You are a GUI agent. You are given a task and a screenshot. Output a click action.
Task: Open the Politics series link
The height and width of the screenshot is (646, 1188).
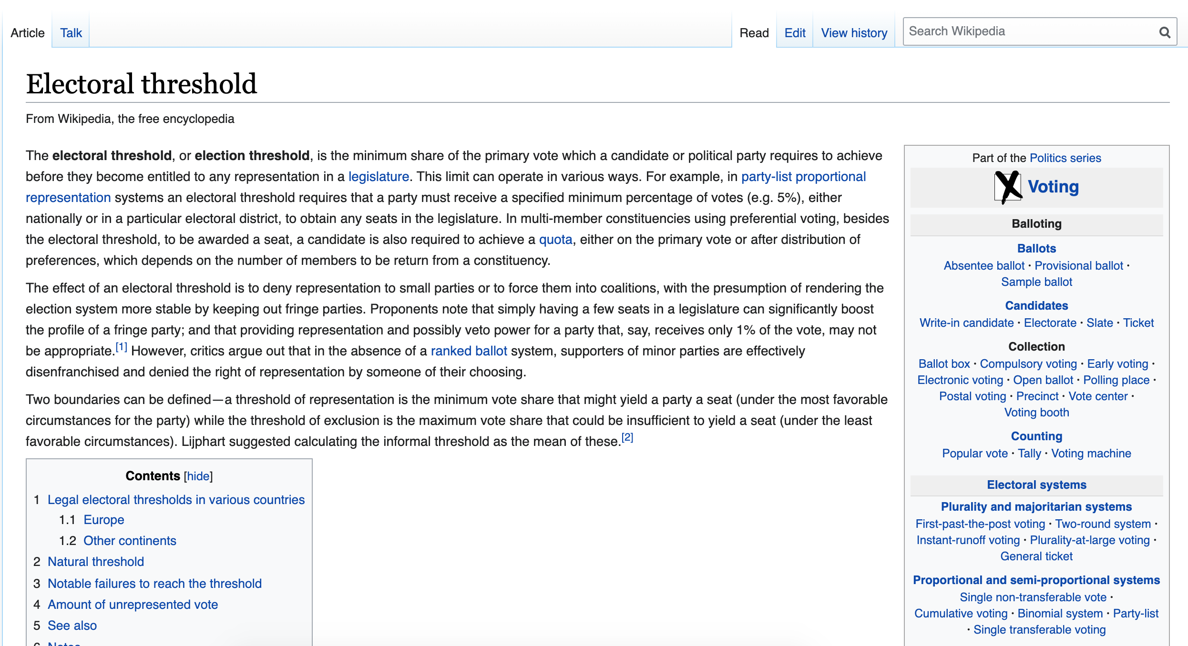pos(1065,158)
